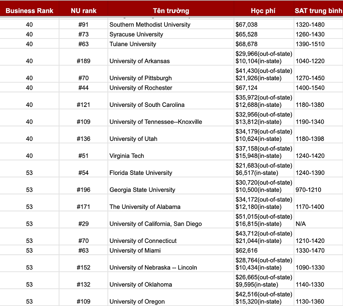Select the University of Utah cell
343x306 pixels.
[171, 135]
